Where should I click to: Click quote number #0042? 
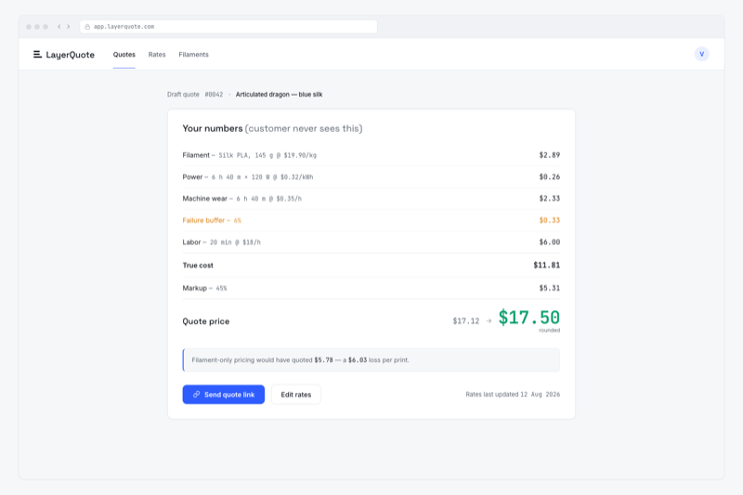click(x=214, y=94)
